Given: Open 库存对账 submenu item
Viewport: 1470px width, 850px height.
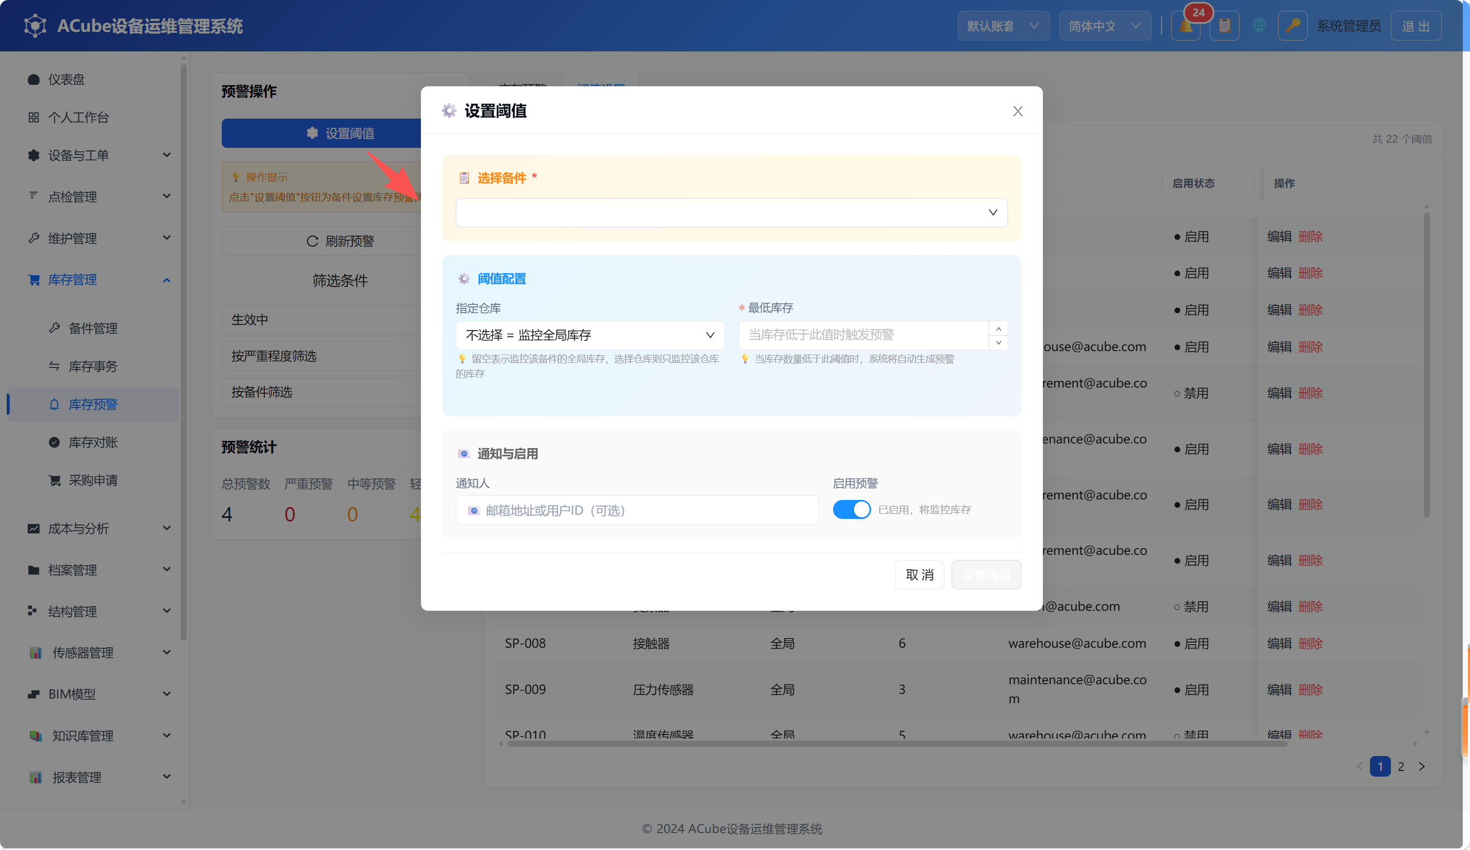Looking at the screenshot, I should (93, 442).
